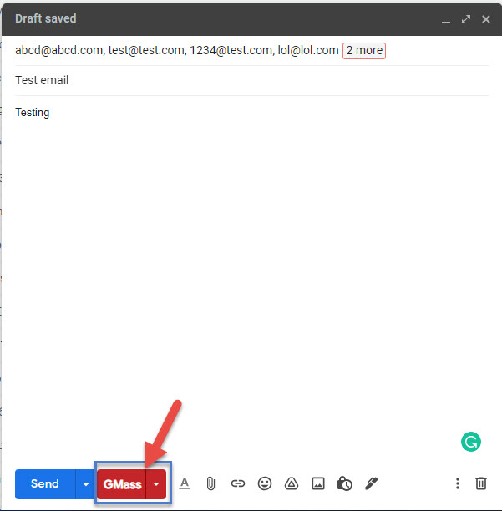Viewport: 502px width, 511px height.
Task: Expand the '2 more' recipients badge
Action: click(x=364, y=50)
